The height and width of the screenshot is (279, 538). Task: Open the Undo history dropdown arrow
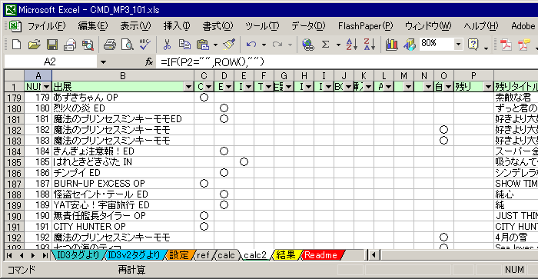click(264, 45)
